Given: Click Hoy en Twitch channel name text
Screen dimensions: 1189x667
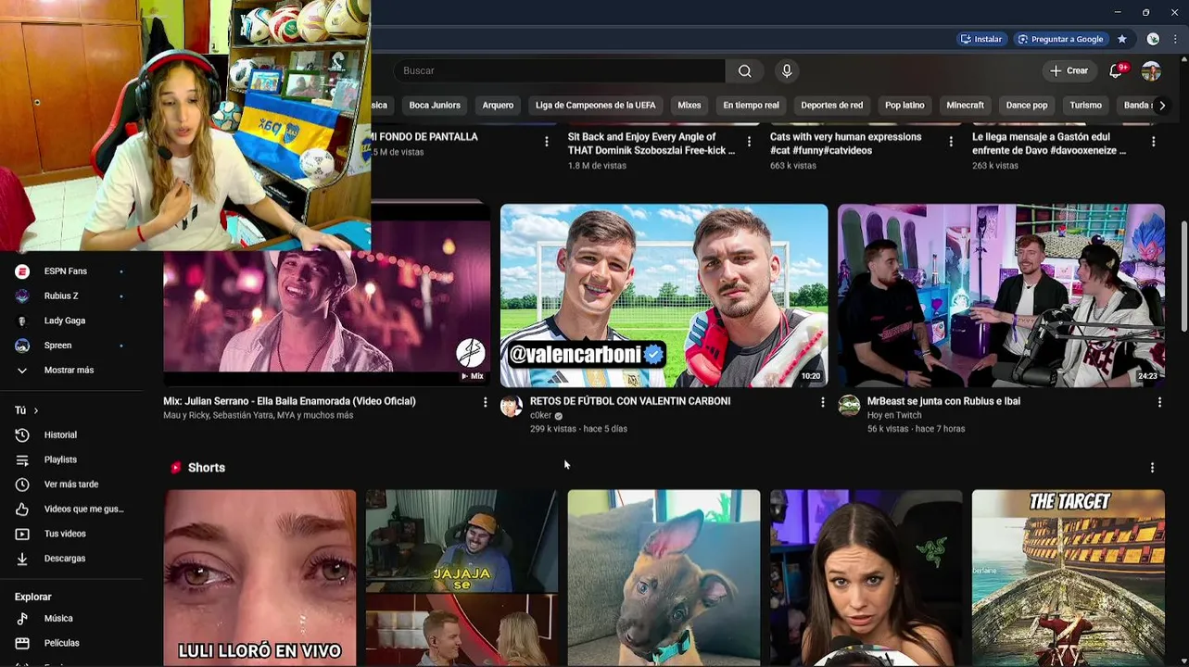Looking at the screenshot, I should (x=894, y=416).
